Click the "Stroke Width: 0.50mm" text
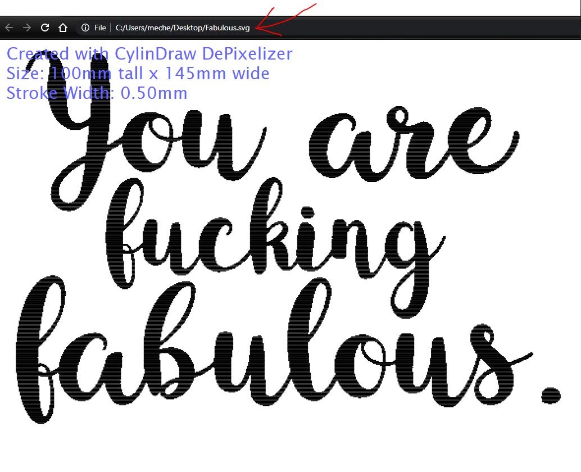The width and height of the screenshot is (581, 472). pyautogui.click(x=97, y=93)
